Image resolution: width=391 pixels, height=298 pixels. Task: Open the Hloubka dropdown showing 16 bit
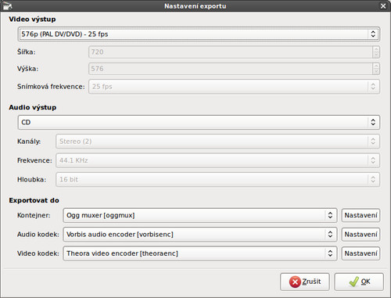(217, 180)
